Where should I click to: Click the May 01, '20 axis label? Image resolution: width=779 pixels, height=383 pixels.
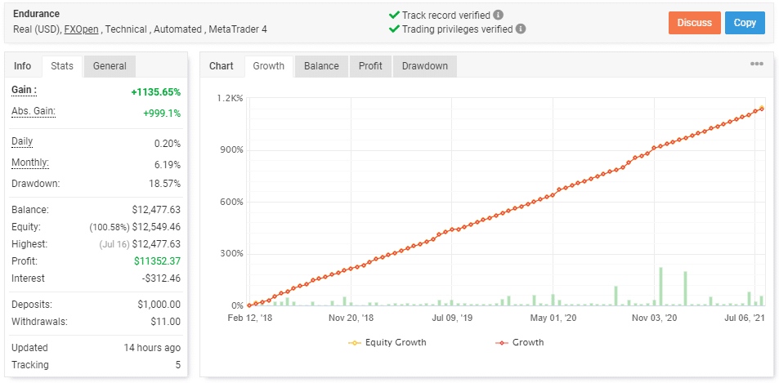click(553, 318)
